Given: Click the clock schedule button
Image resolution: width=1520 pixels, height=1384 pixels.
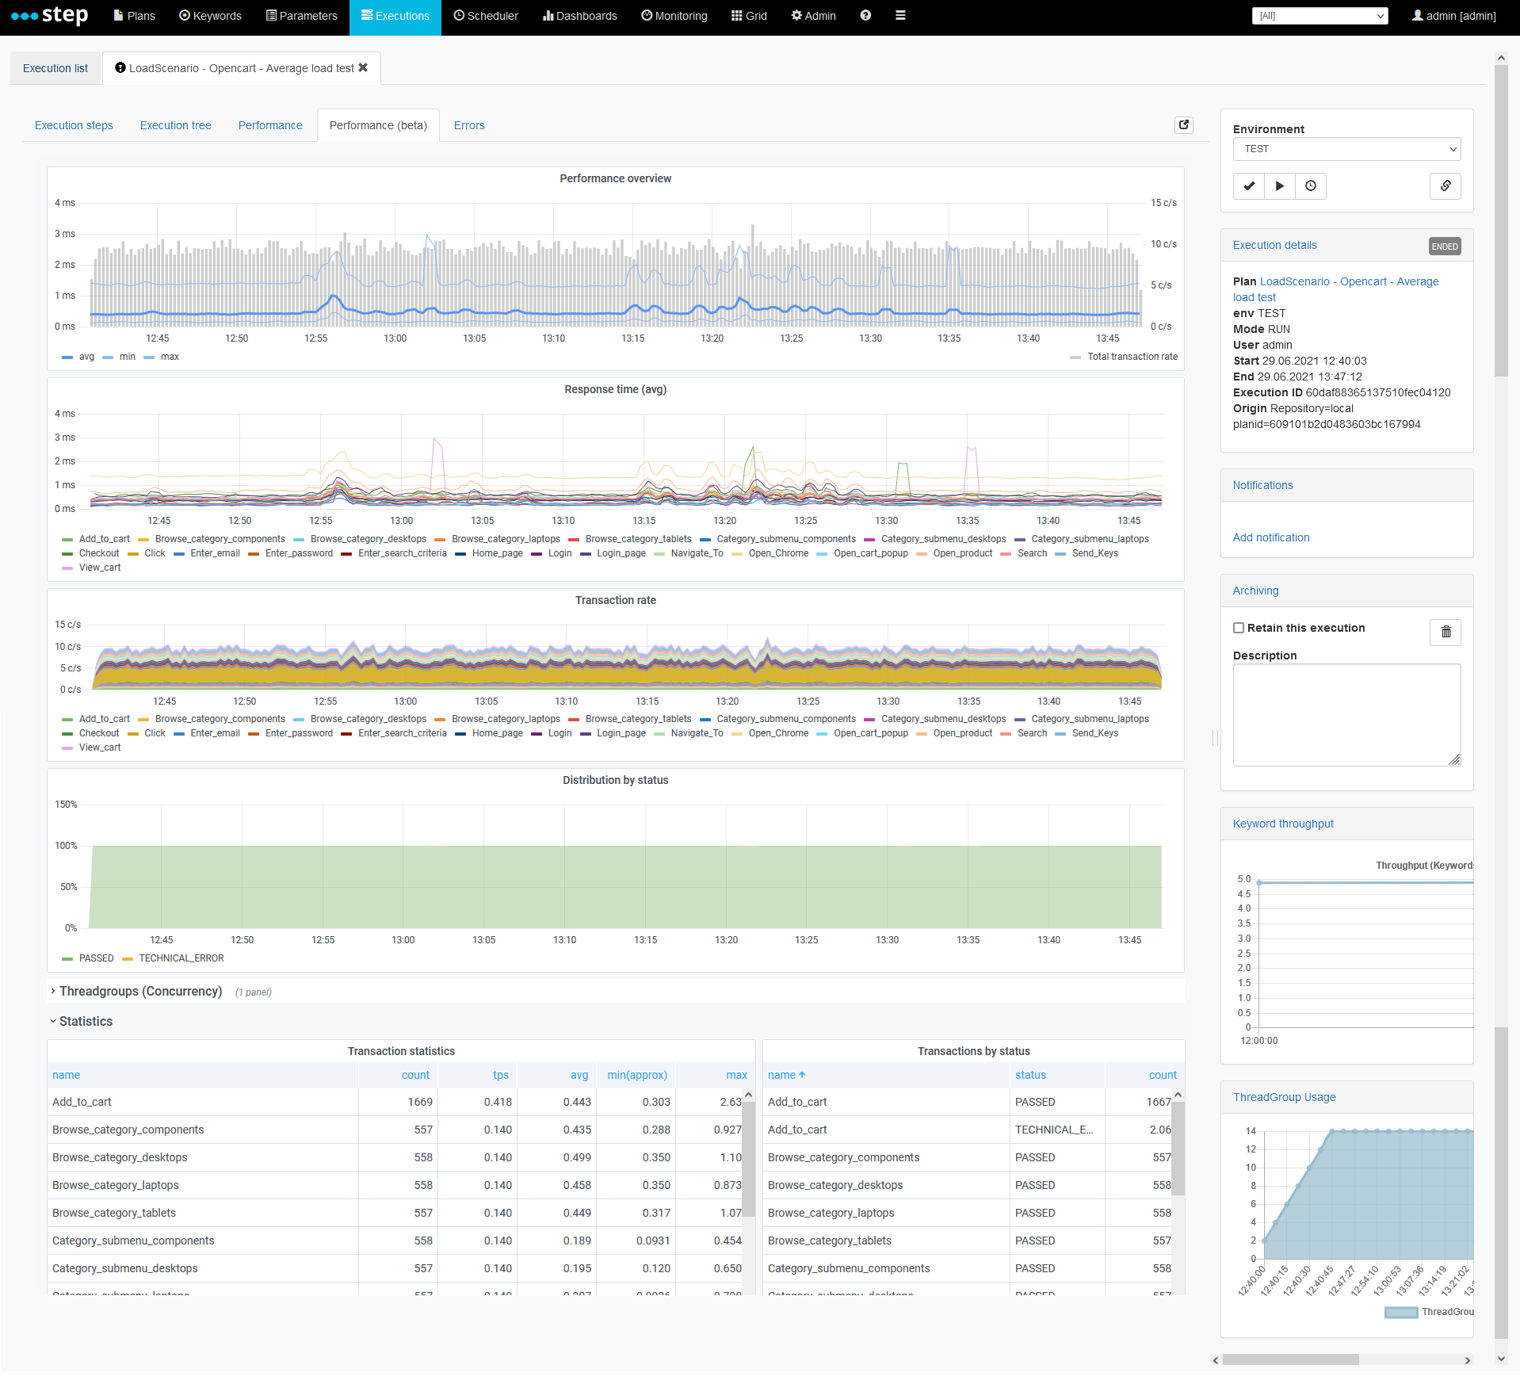Looking at the screenshot, I should click(x=1311, y=185).
